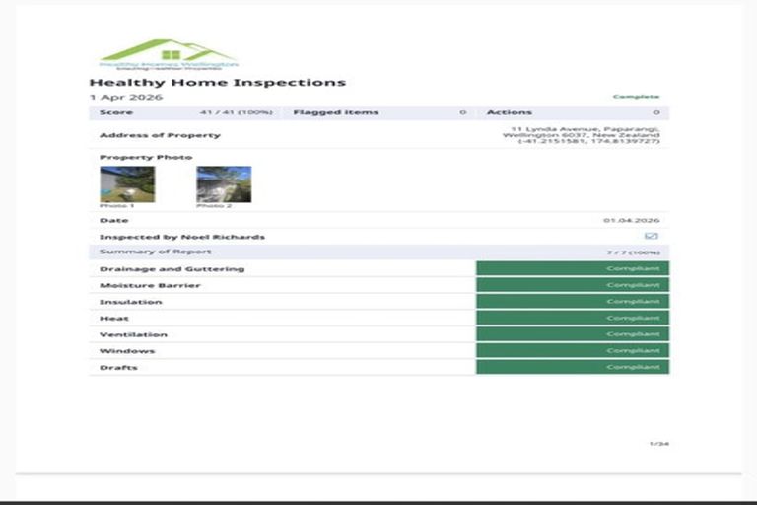This screenshot has width=757, height=505.
Task: Click the Healthy Home Inspections title
Action: pyautogui.click(x=217, y=83)
